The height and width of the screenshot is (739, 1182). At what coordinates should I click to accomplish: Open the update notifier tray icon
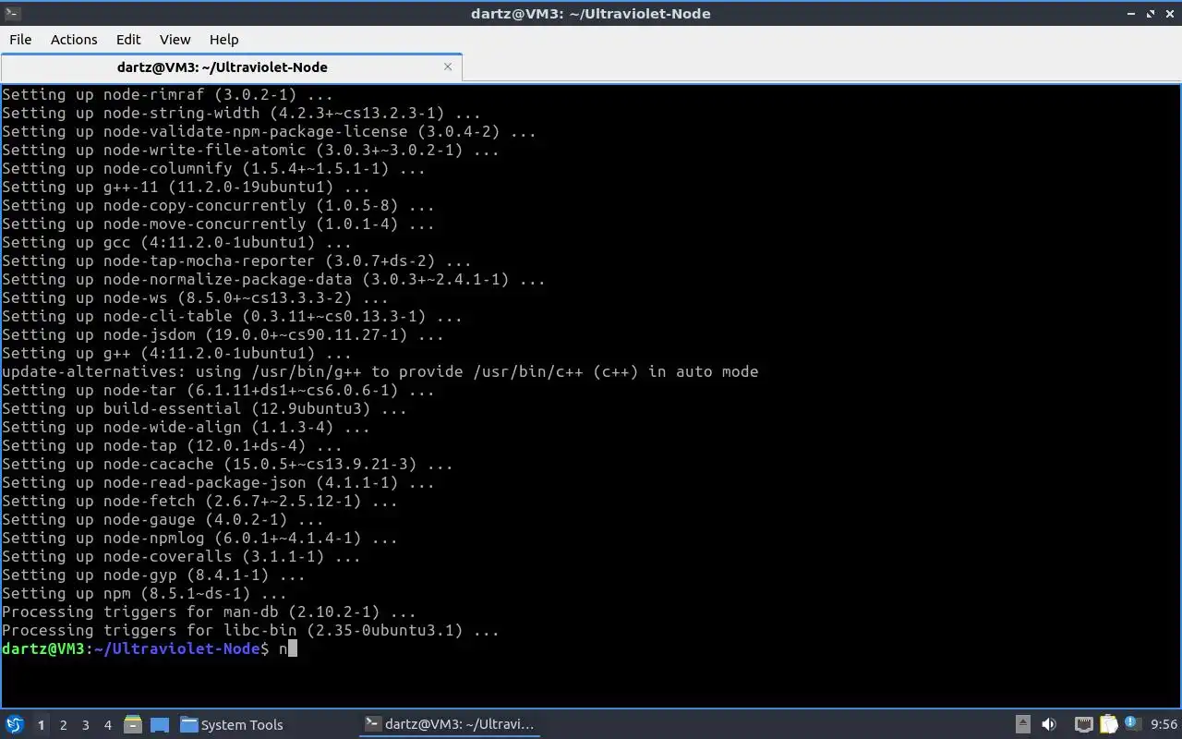tap(1132, 724)
